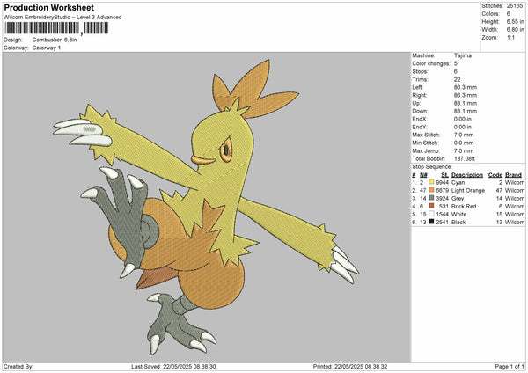This screenshot has height=373, width=528.
Task: Click the 'Brick Red' description in row 4
Action: tap(464, 207)
